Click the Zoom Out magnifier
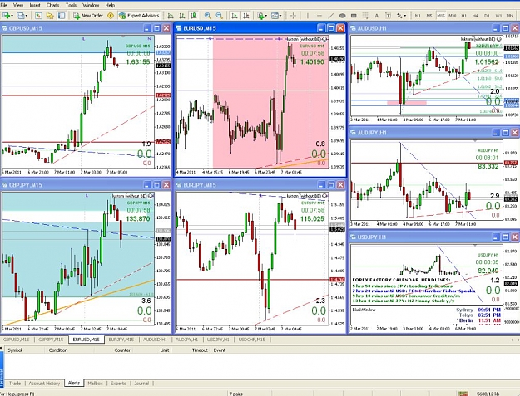This screenshot has height=396, width=520. pos(219,16)
